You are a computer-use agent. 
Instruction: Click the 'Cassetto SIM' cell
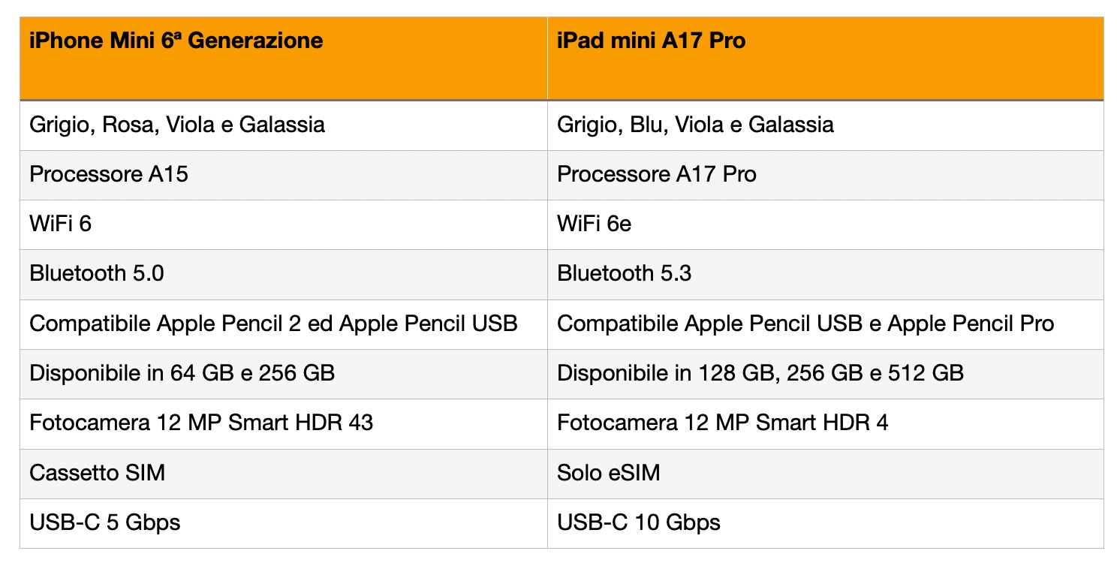[x=98, y=473]
